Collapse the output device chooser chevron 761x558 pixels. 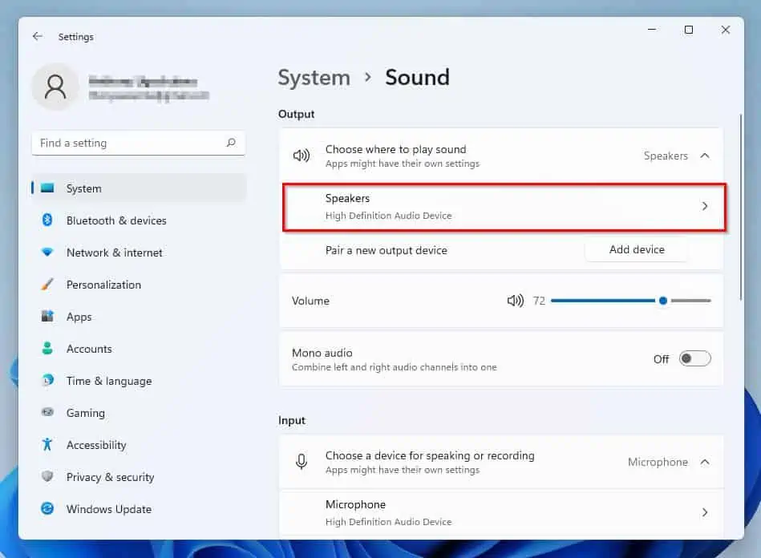click(x=705, y=156)
